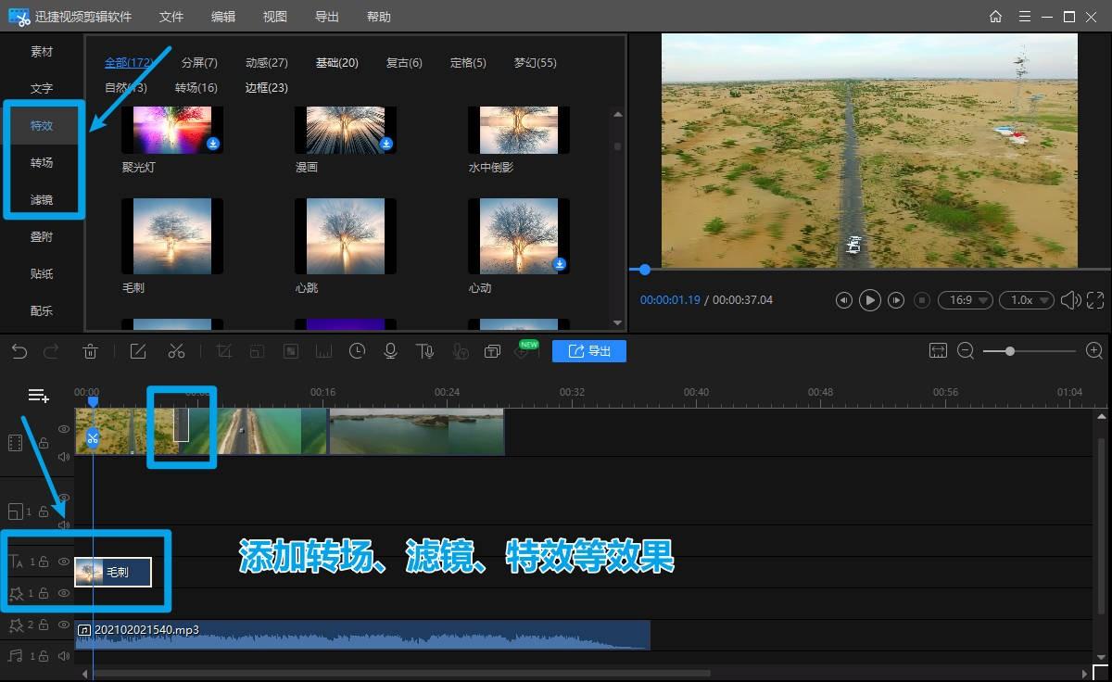Zoom out the timeline with minus magnifier

pos(966,351)
